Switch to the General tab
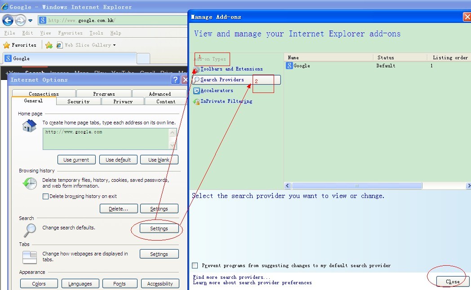This screenshot has height=290, width=471. click(x=33, y=101)
